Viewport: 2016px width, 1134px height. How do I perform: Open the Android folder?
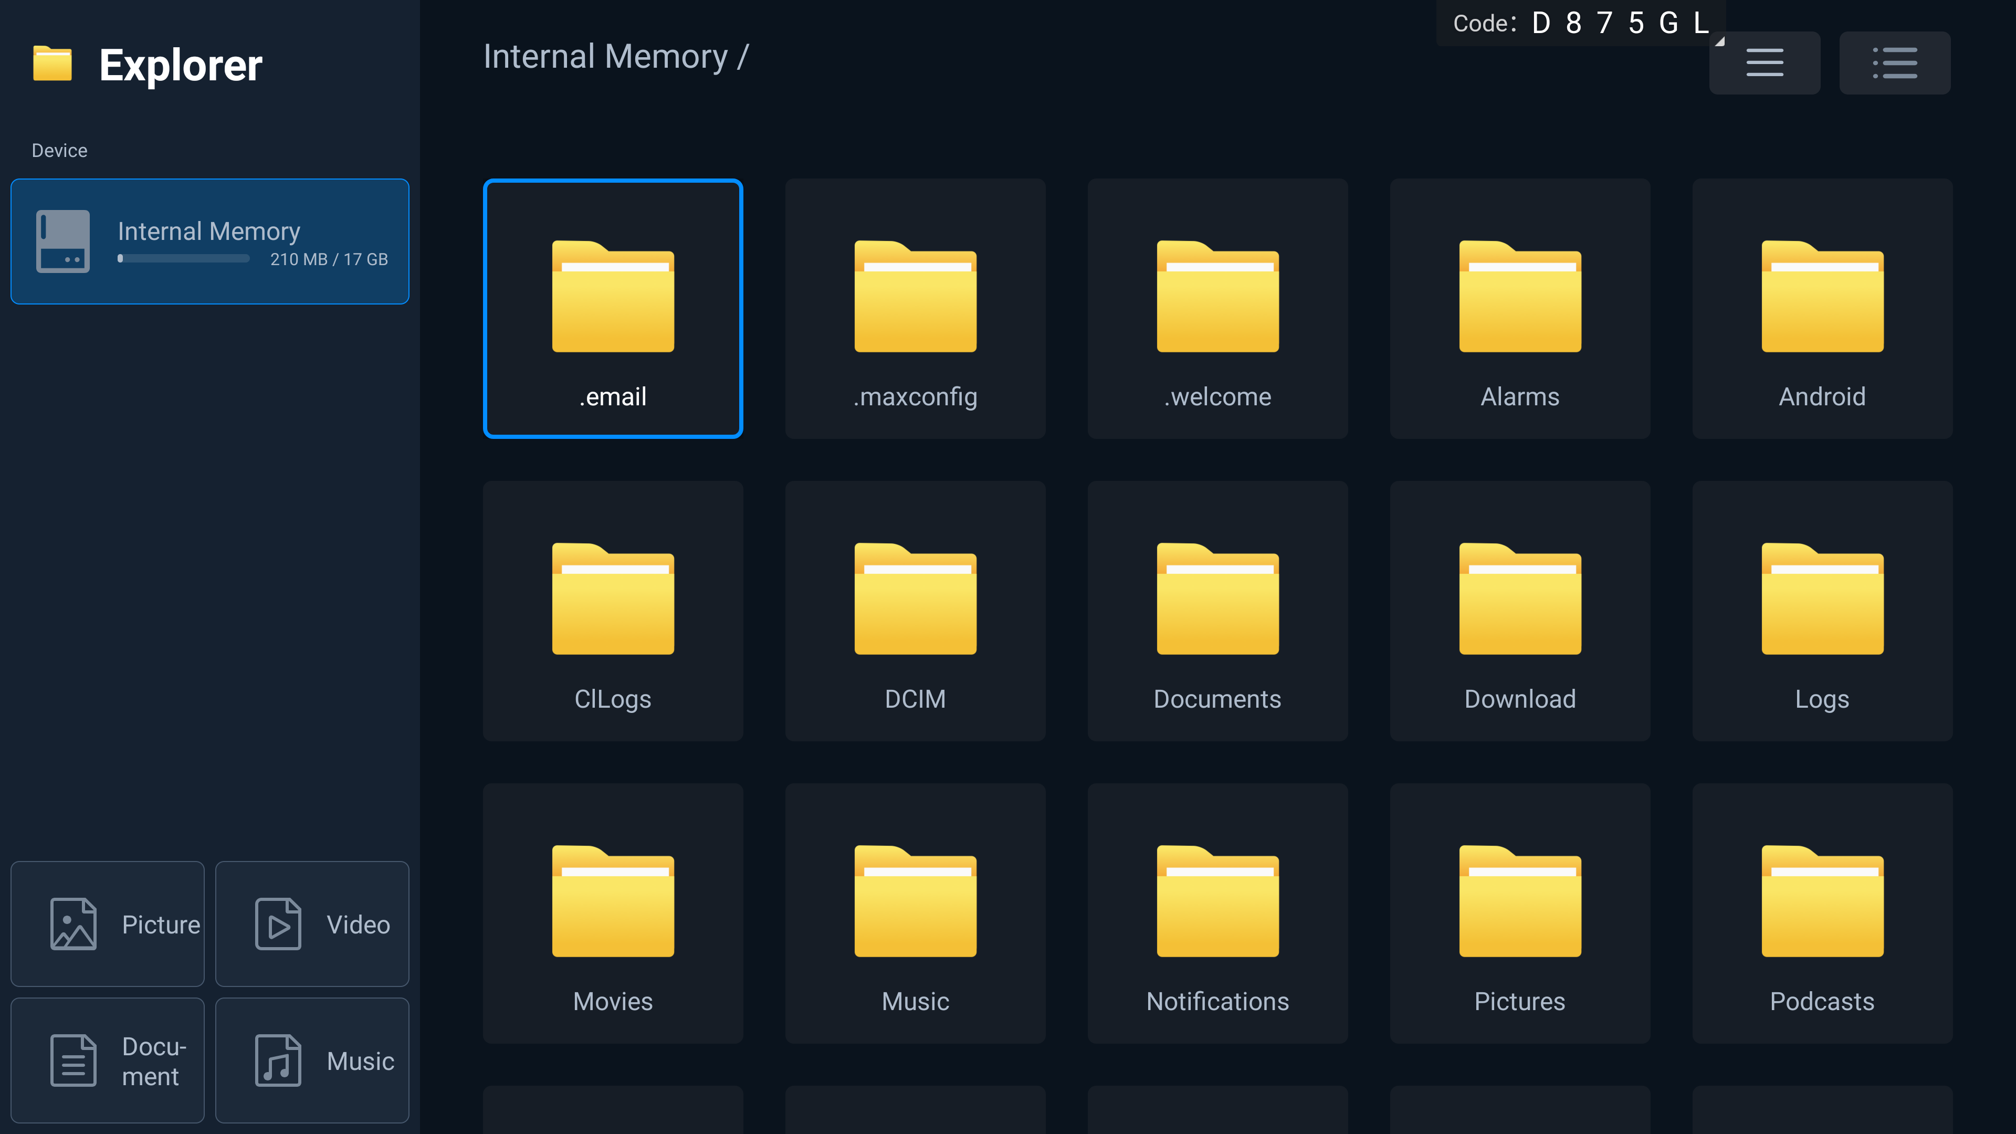point(1821,308)
